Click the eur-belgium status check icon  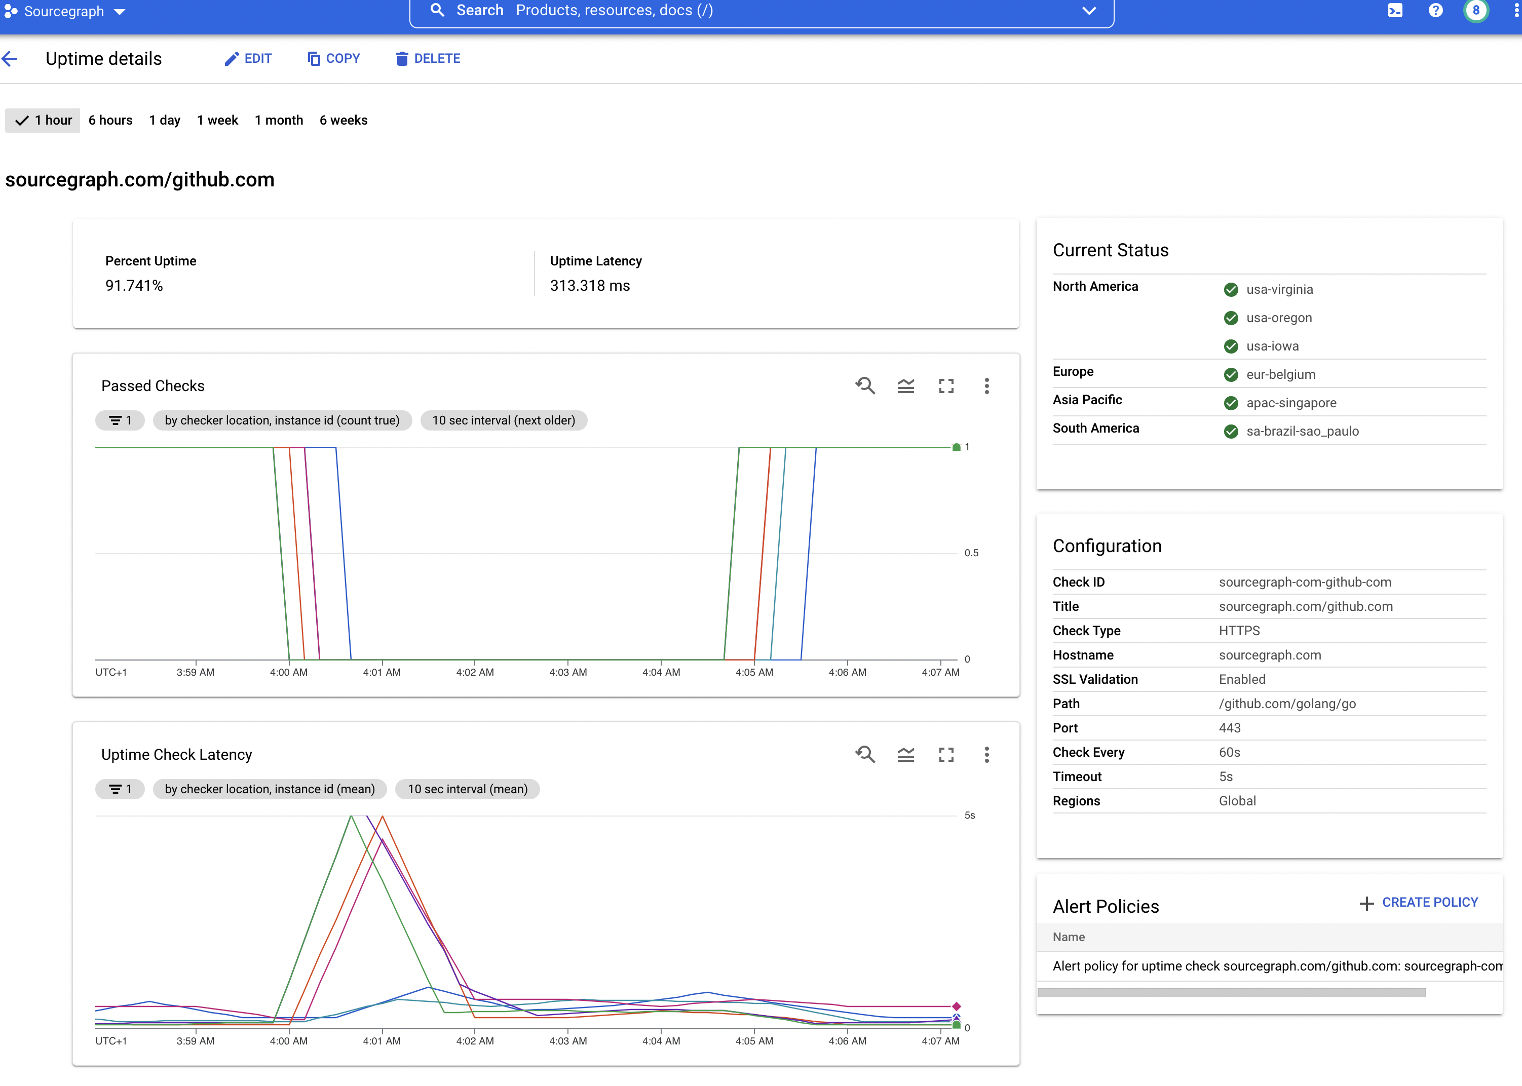tap(1231, 374)
